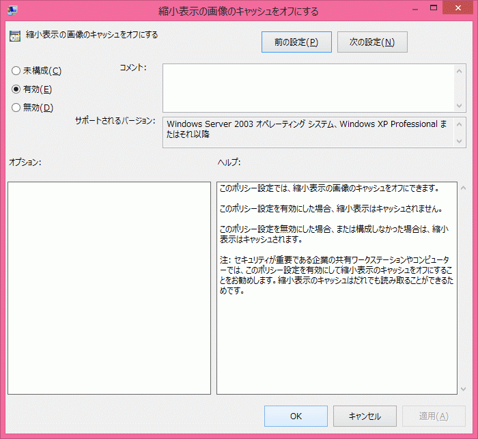
Task: Click the サポートされるバージョン label
Action: tap(115, 121)
